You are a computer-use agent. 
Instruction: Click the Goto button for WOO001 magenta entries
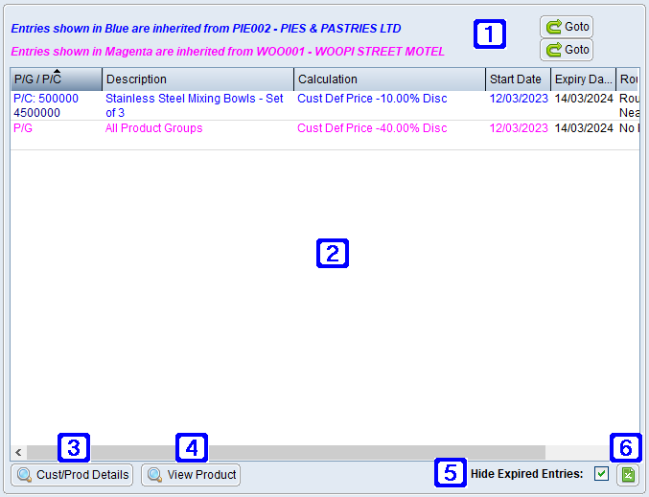(567, 50)
